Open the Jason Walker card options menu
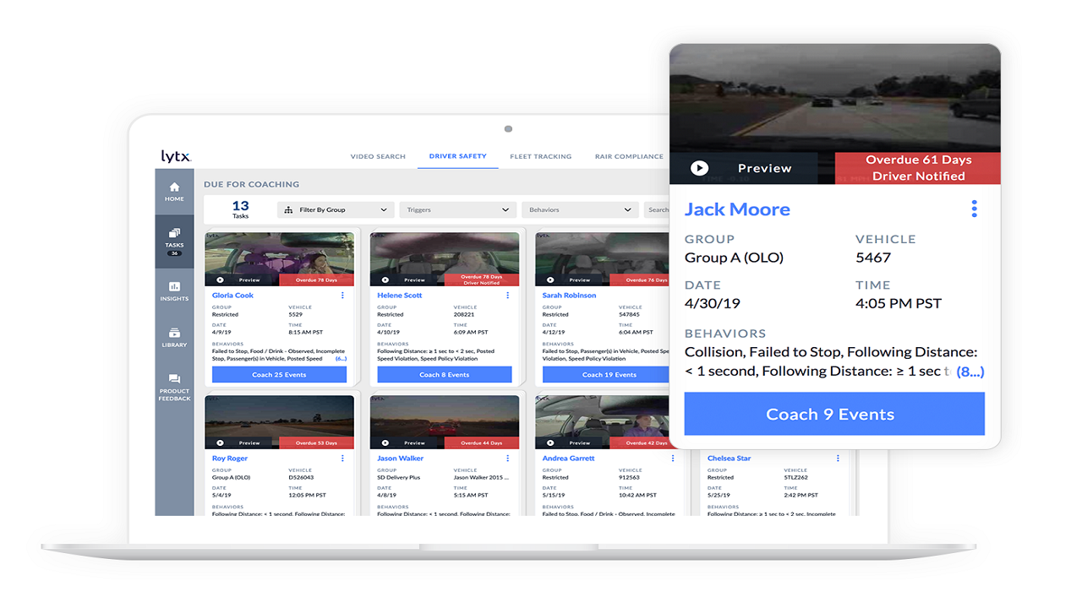This screenshot has height=608, width=1082. (508, 459)
